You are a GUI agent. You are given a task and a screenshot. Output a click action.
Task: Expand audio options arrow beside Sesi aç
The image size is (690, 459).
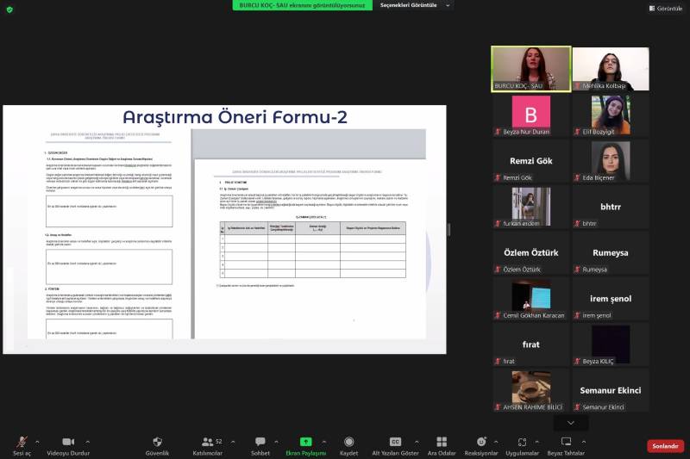click(40, 442)
